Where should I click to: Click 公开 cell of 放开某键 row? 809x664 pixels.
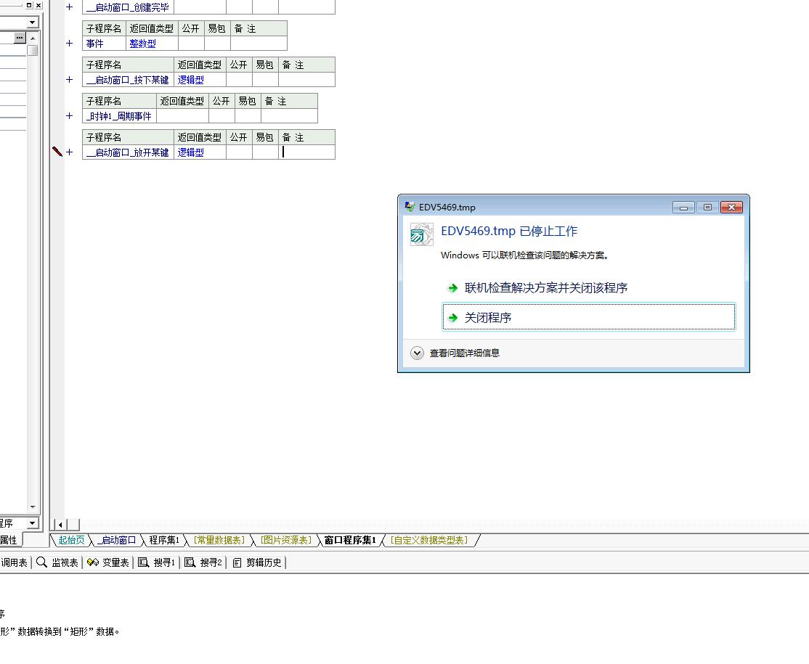click(239, 152)
